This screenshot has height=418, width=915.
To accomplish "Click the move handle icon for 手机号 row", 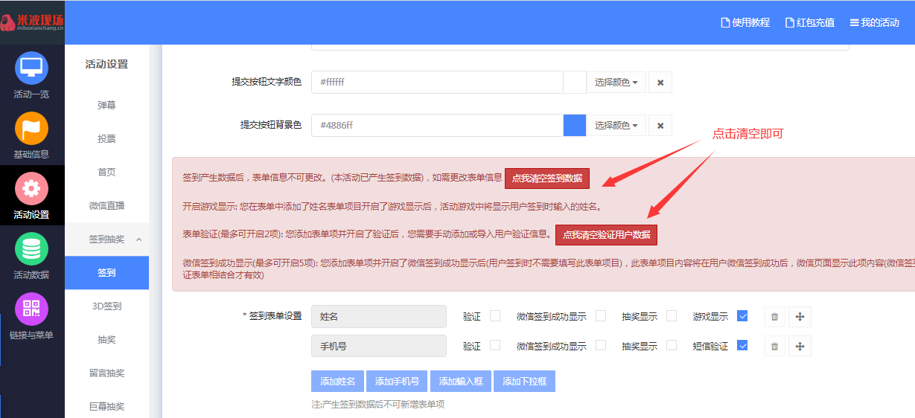I will [x=800, y=346].
